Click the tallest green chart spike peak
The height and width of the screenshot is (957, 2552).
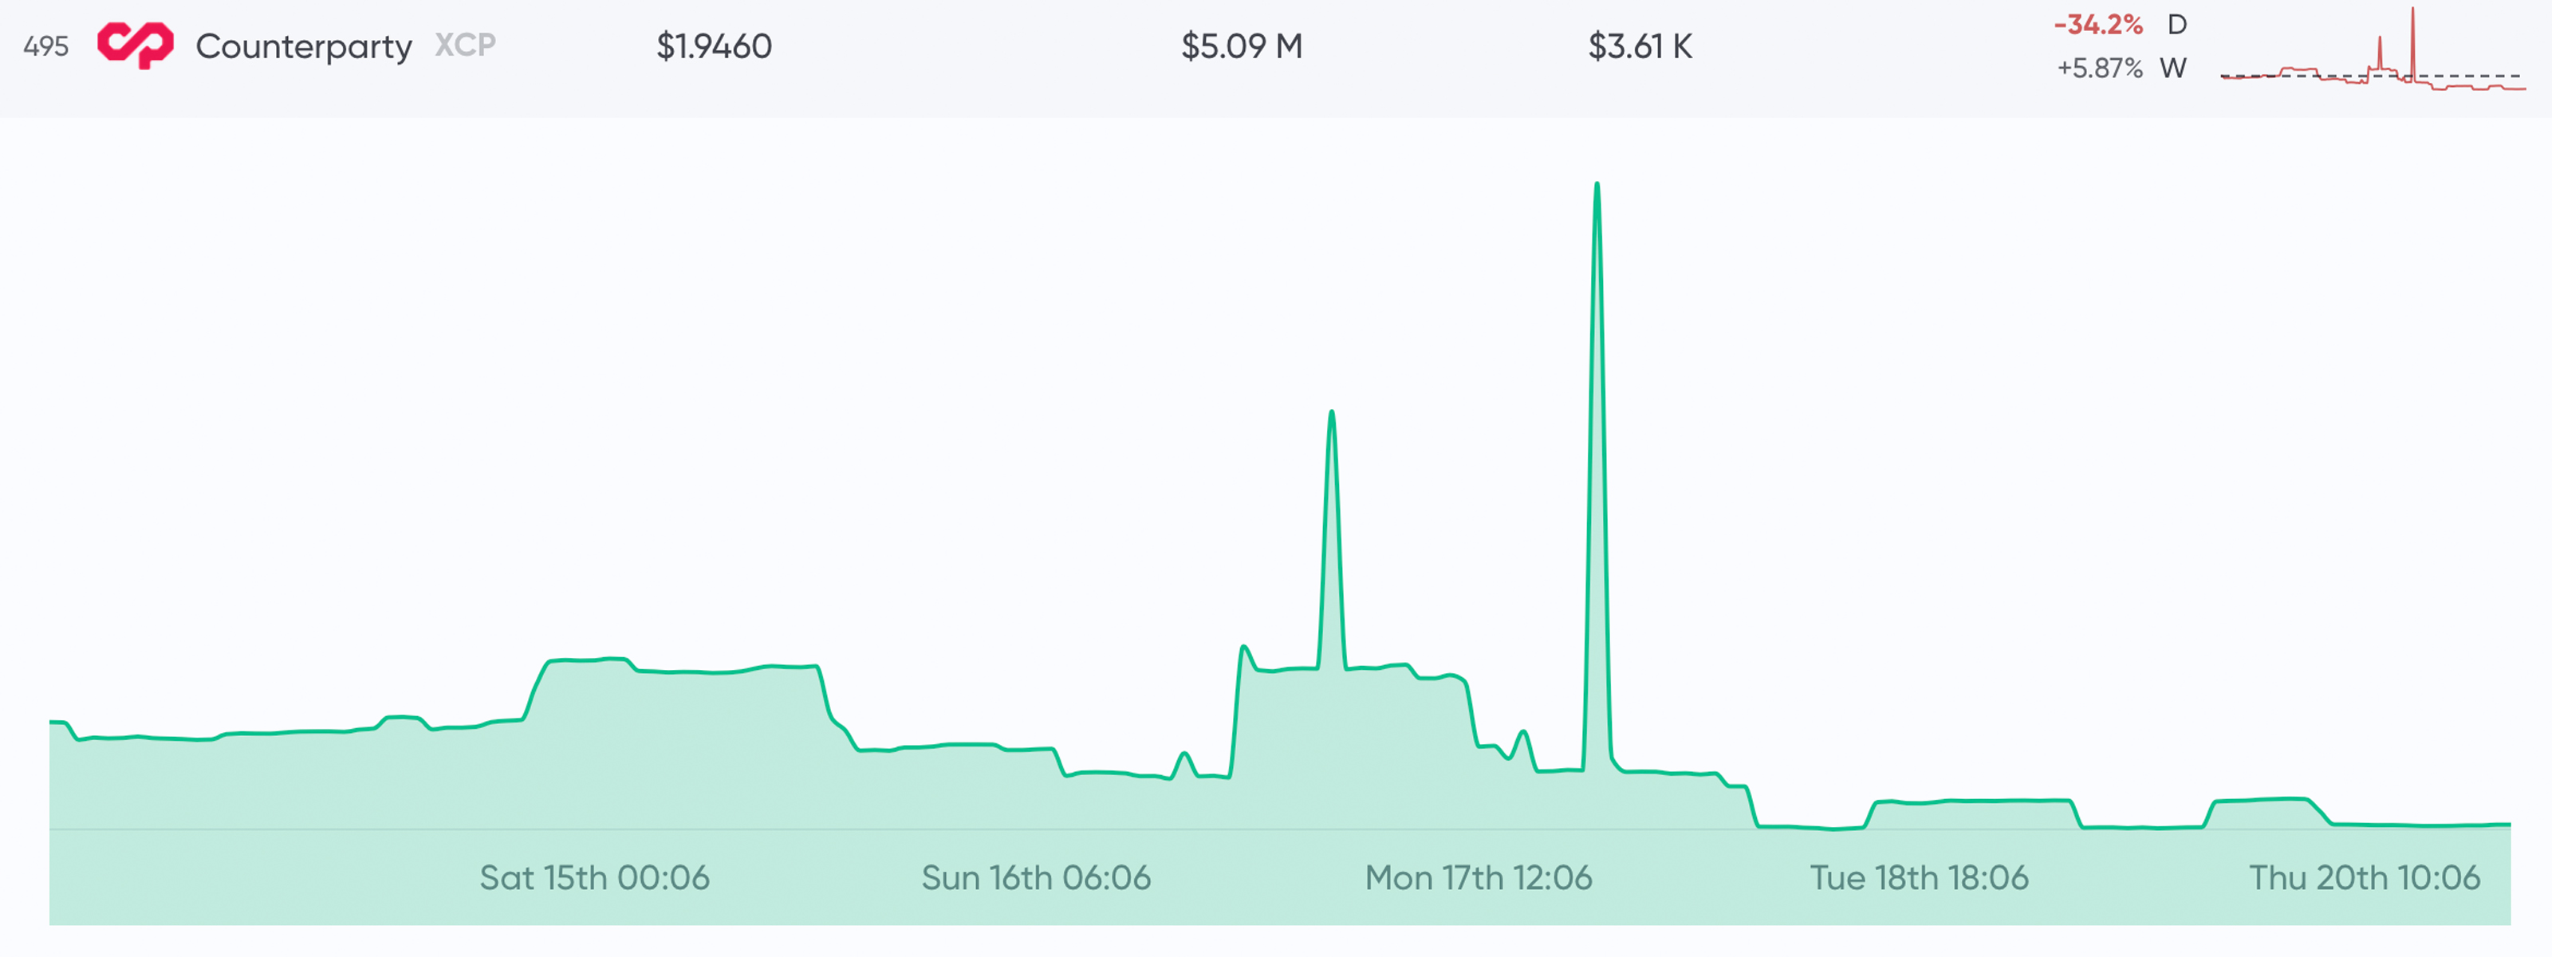coord(1597,185)
